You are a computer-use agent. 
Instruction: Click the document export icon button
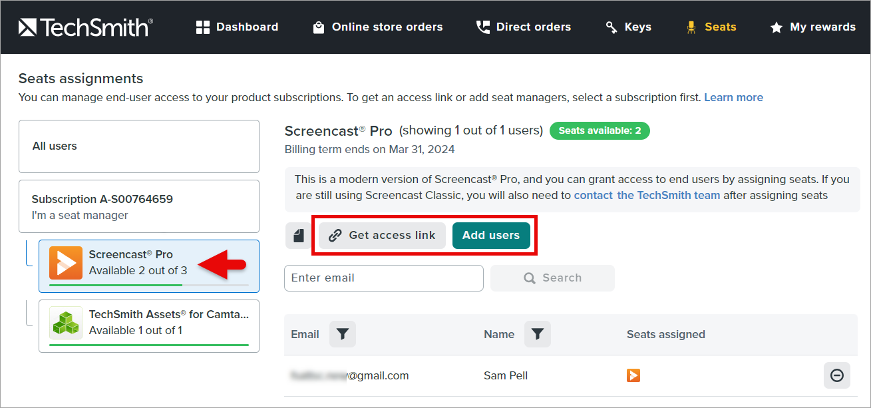coord(299,236)
